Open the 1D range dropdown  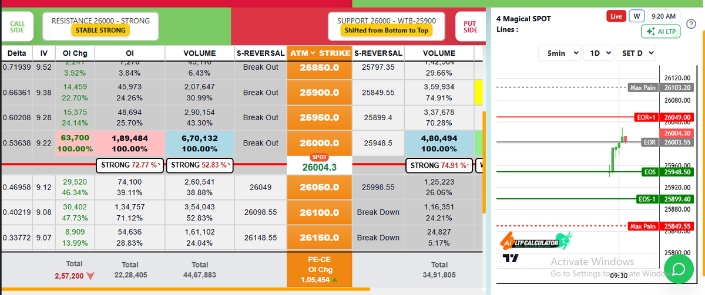tap(599, 53)
